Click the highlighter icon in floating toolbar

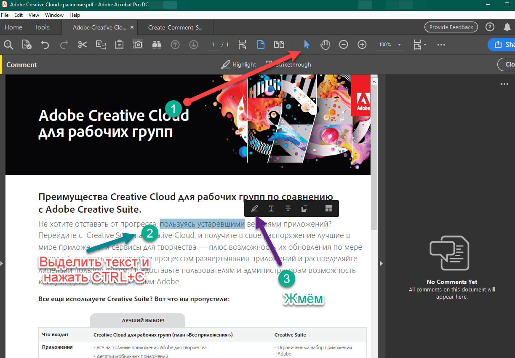click(x=254, y=208)
